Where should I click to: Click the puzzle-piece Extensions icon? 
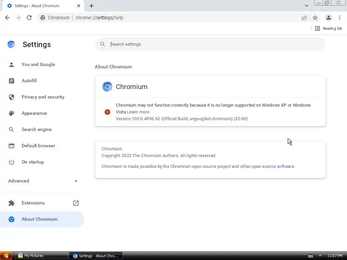tap(12, 203)
